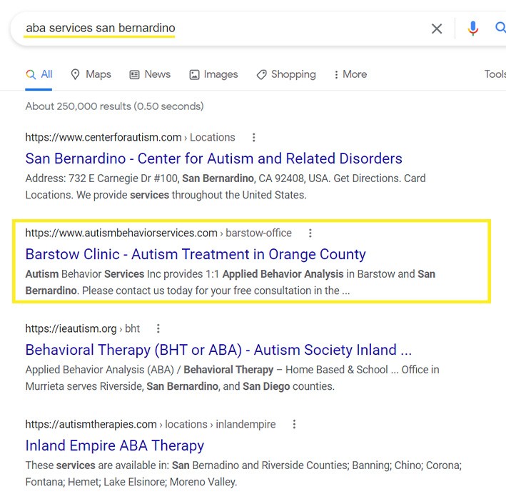Switch to the News tab
Viewport: 506px width, 504px height.
150,74
